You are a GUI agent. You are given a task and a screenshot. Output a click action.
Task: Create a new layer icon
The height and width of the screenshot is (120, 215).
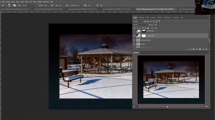[x=203, y=49]
